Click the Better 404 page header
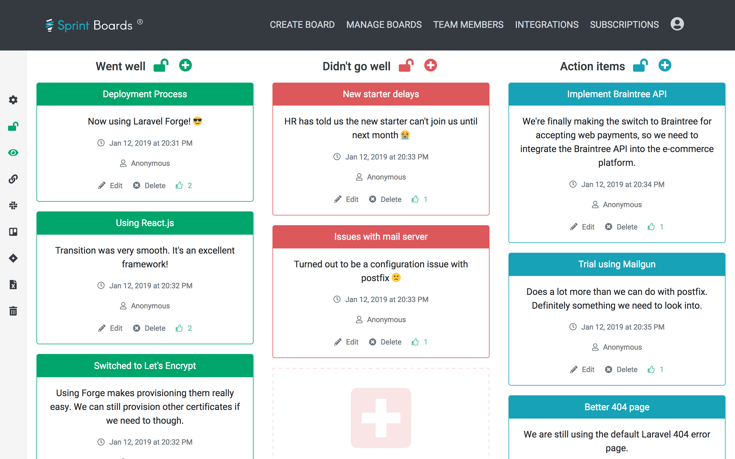This screenshot has width=735, height=459. click(x=617, y=407)
